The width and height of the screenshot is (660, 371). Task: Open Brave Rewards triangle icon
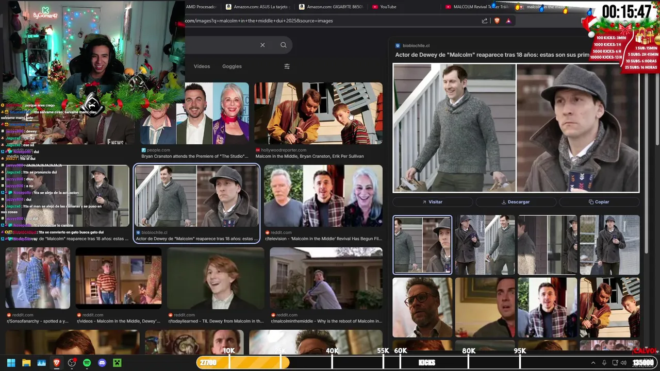(x=508, y=21)
